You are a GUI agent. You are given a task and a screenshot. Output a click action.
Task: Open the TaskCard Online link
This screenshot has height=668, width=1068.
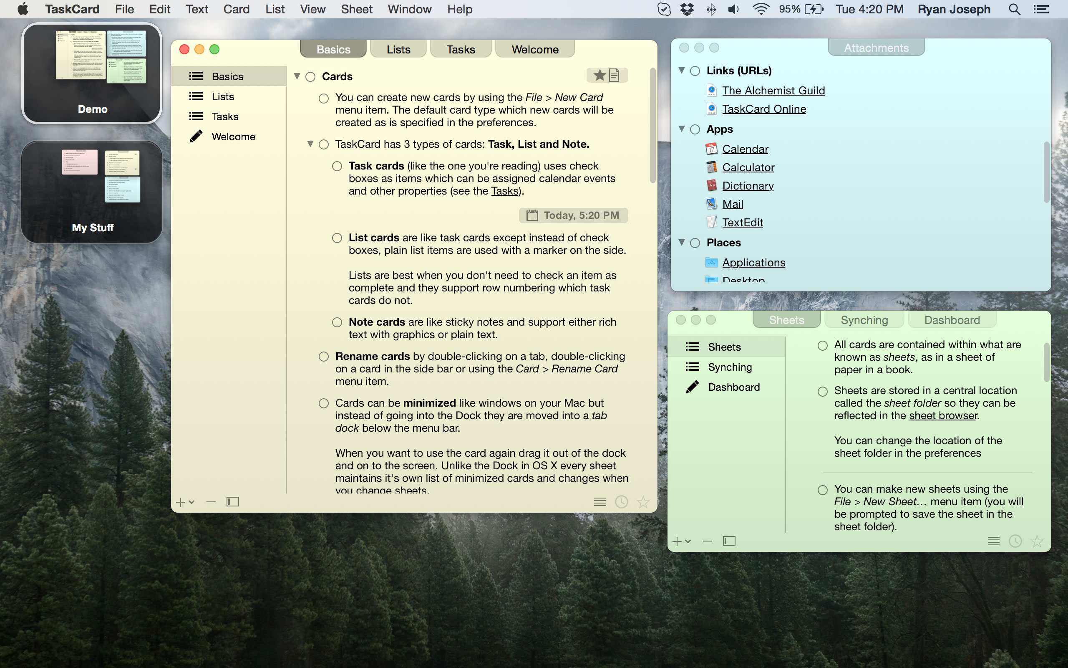[764, 109]
